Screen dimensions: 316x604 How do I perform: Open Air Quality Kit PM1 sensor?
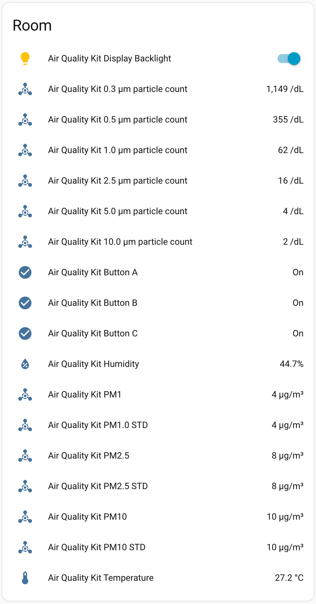point(85,395)
